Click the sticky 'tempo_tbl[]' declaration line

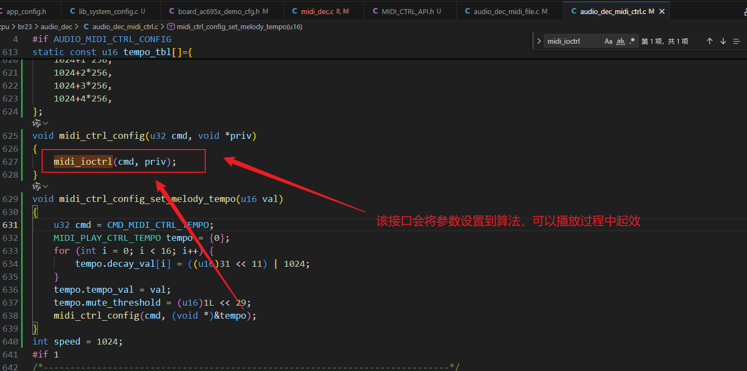pyautogui.click(x=112, y=52)
